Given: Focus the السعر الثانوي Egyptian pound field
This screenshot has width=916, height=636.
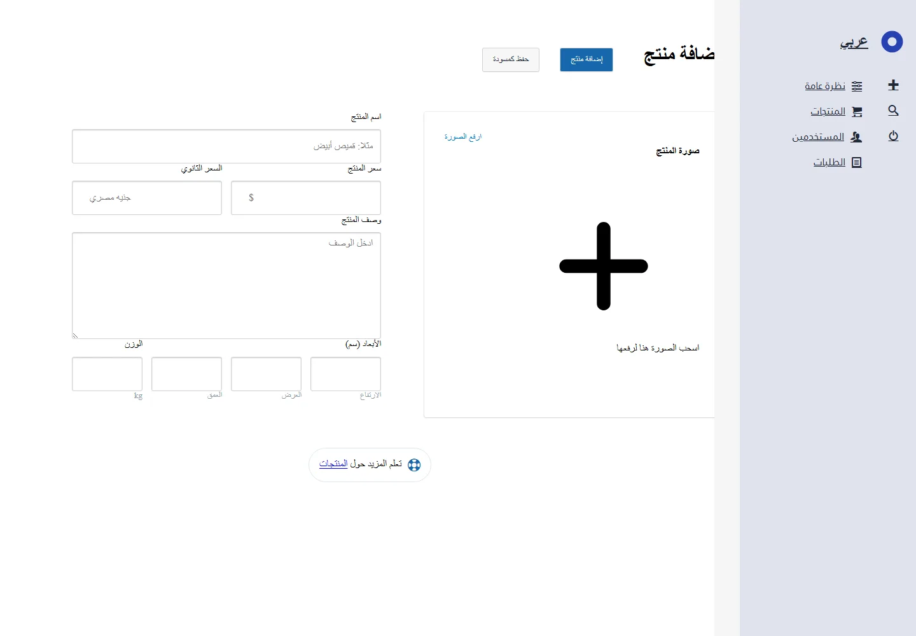Looking at the screenshot, I should (x=147, y=198).
